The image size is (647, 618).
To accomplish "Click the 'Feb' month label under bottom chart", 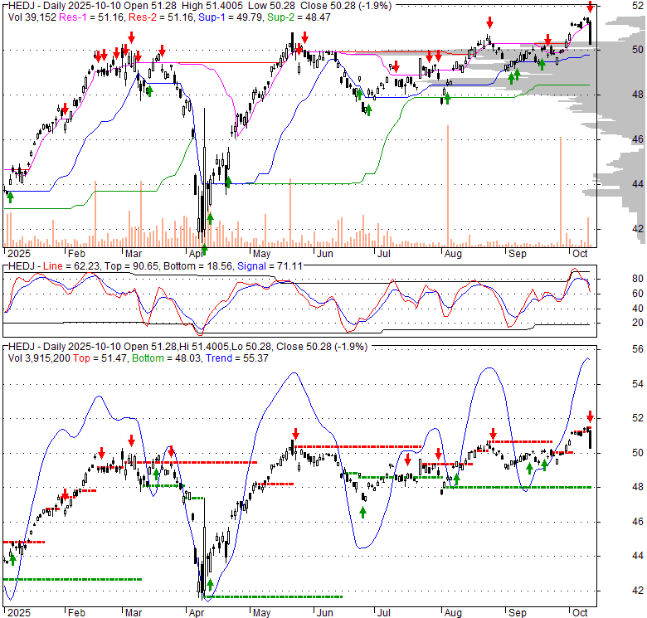I will click(76, 613).
